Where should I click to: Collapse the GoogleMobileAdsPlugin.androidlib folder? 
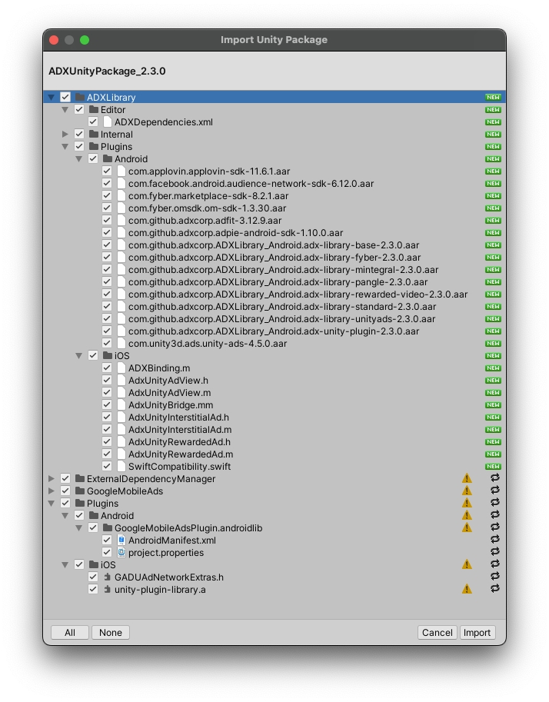(79, 528)
